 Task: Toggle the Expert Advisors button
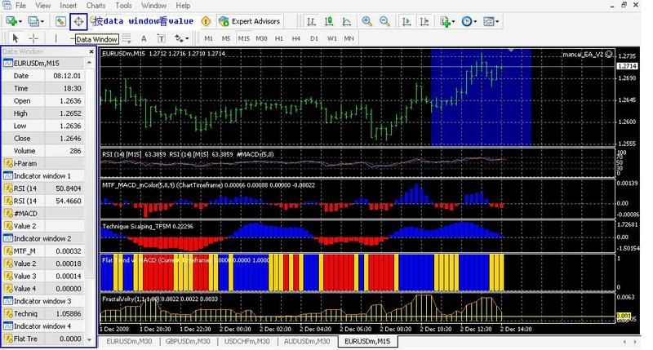[x=249, y=21]
